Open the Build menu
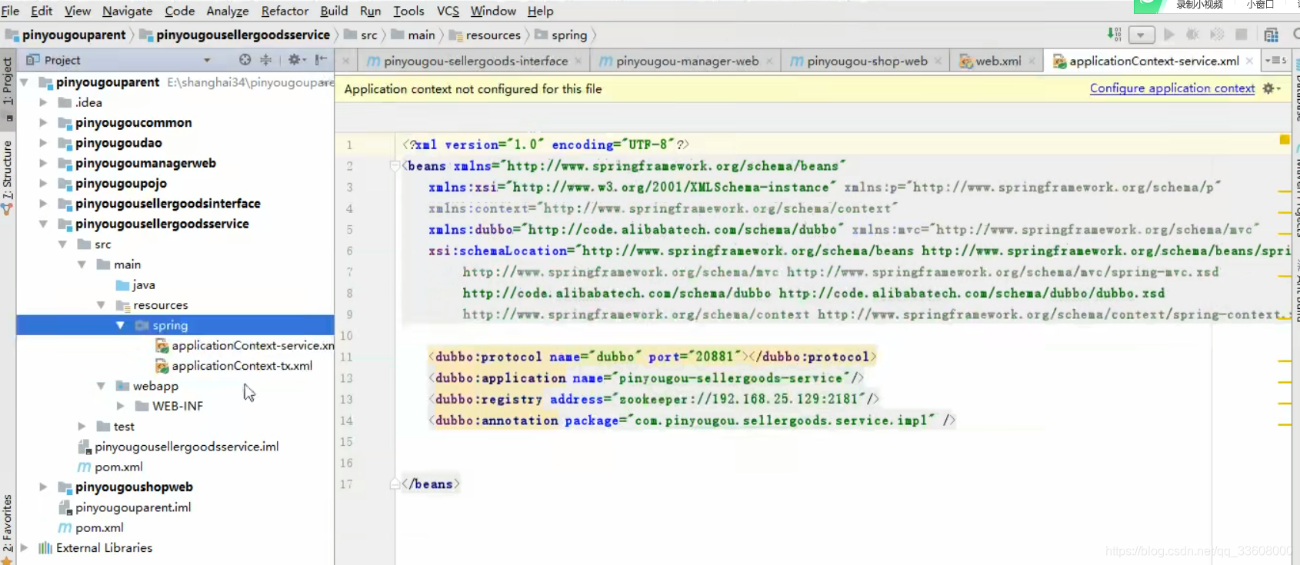Viewport: 1300px width, 565px height. click(334, 11)
